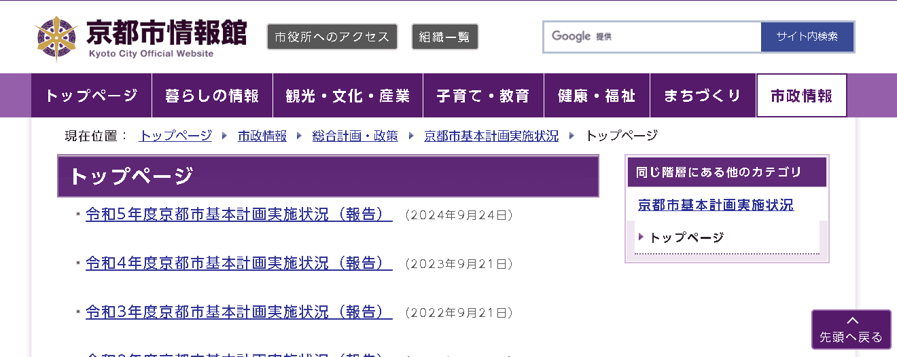Viewport: 897px width, 357px height.
Task: Follow breadcrumb link トップページ
Action: [175, 136]
